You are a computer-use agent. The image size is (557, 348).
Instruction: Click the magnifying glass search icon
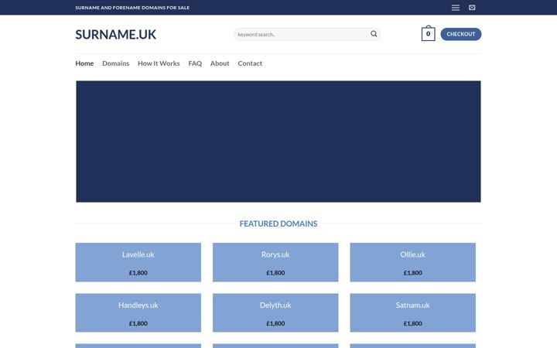click(374, 34)
